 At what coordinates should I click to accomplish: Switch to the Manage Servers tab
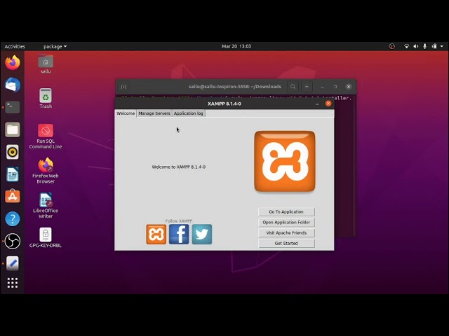(154, 113)
